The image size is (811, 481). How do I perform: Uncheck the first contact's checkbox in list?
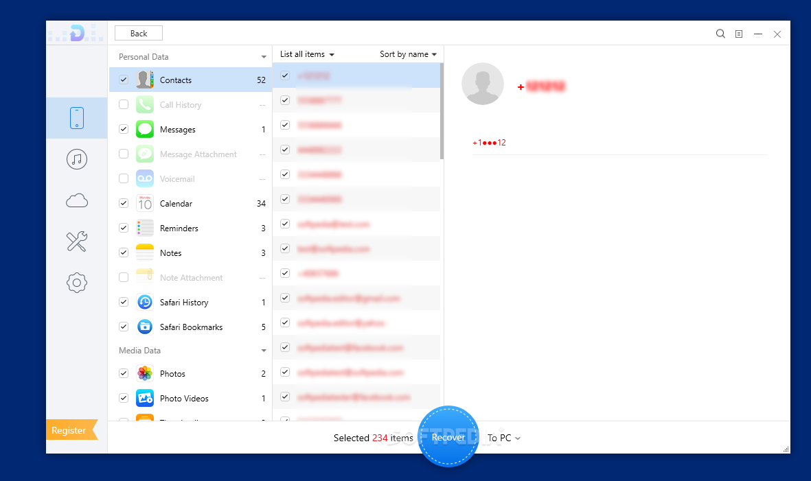click(285, 75)
